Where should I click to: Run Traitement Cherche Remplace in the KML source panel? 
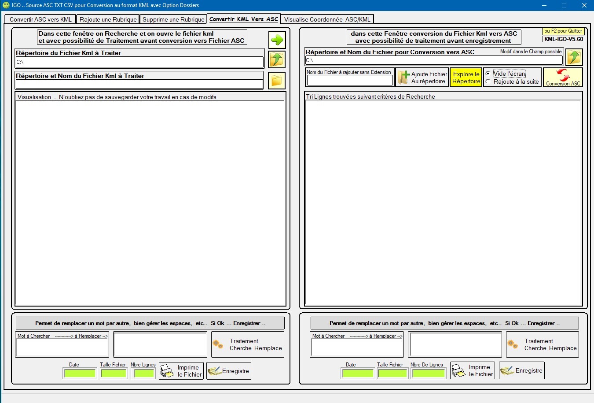pos(248,344)
